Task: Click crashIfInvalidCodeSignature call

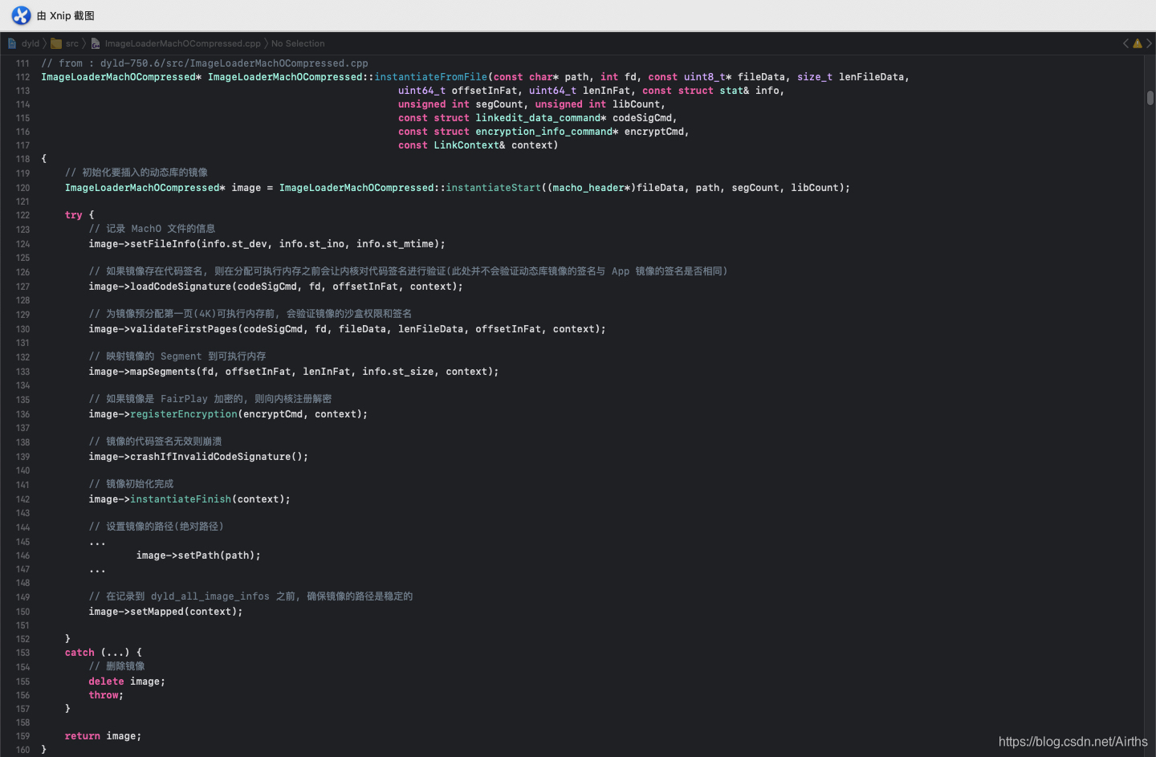Action: (x=210, y=457)
